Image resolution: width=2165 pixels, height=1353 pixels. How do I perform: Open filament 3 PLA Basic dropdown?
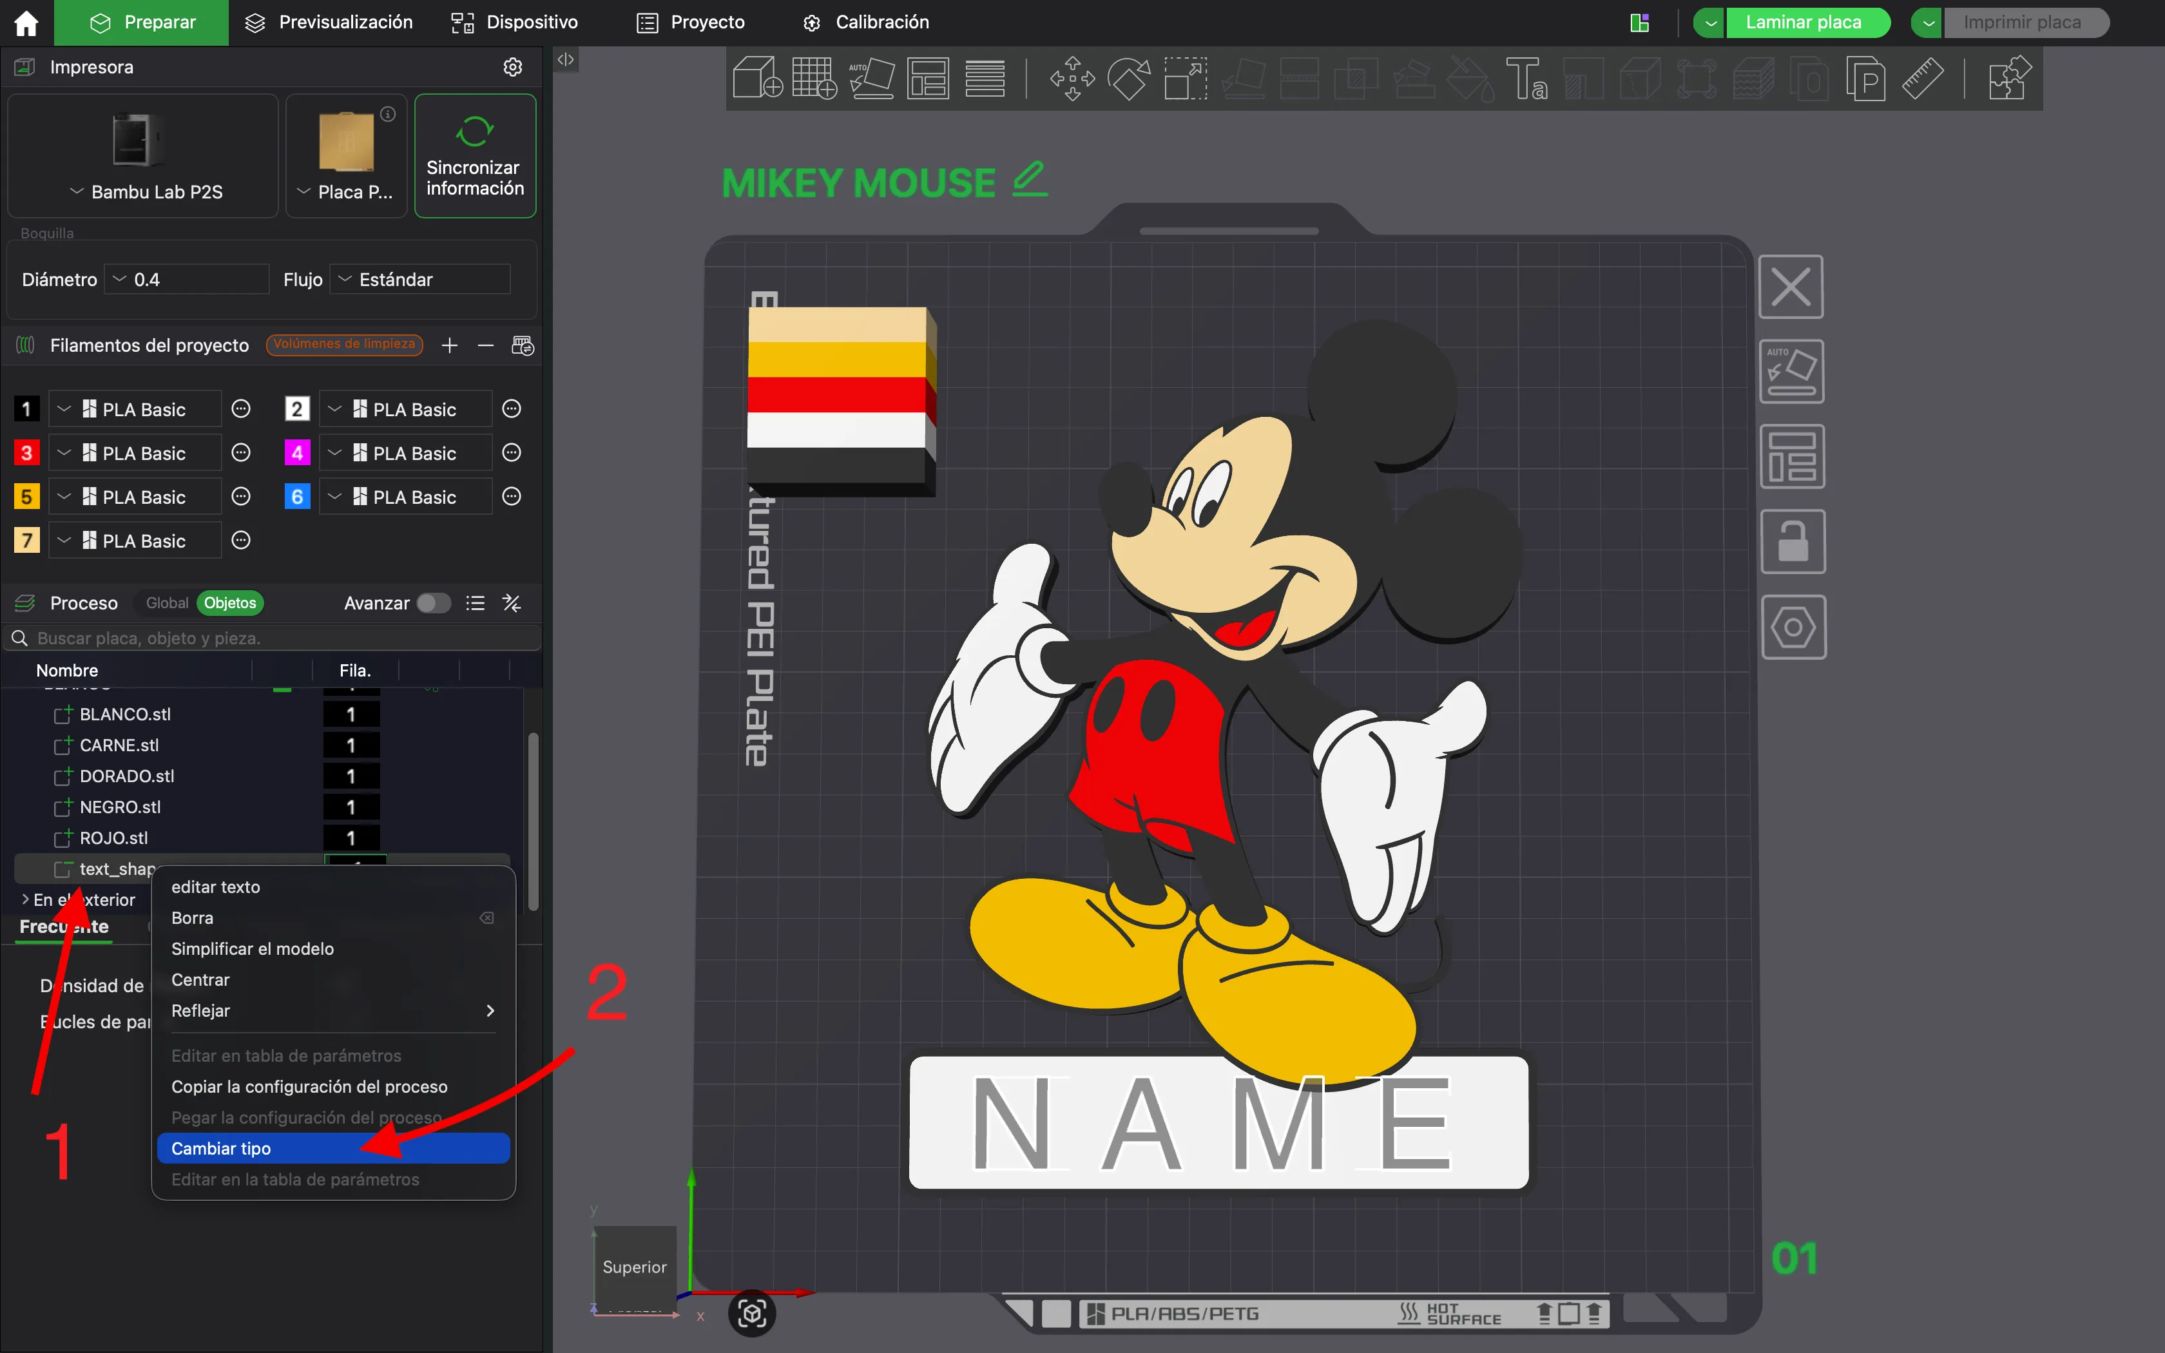134,453
